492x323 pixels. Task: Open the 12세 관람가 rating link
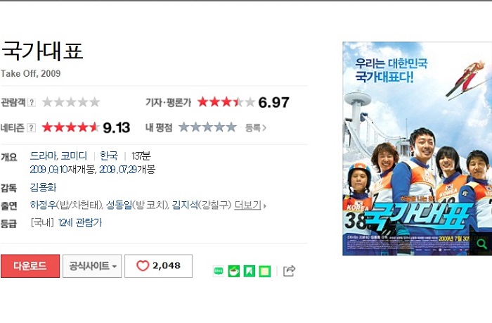click(80, 223)
